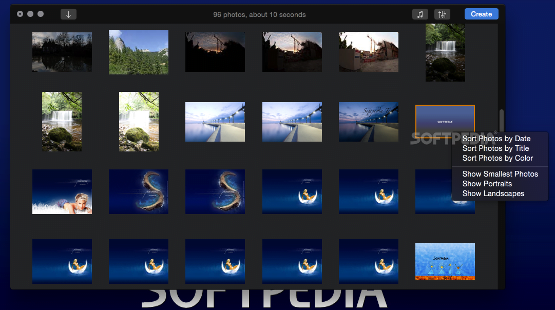Select the top-right dark waterfall portrait photo
Image resolution: width=555 pixels, height=310 pixels.
(x=445, y=53)
